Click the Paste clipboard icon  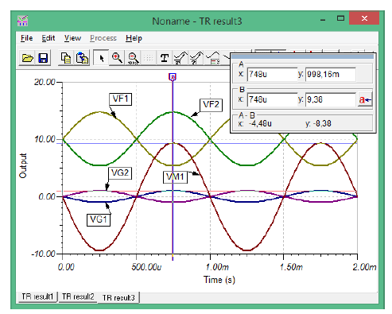click(x=82, y=57)
